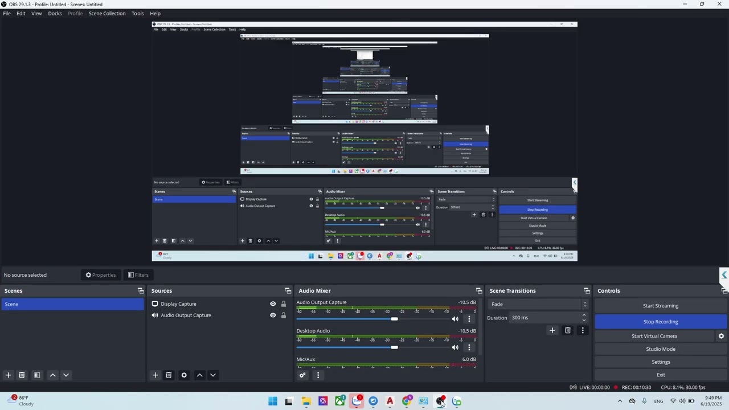The width and height of the screenshot is (729, 410).
Task: Click the Exit button in Controls
Action: 661,375
